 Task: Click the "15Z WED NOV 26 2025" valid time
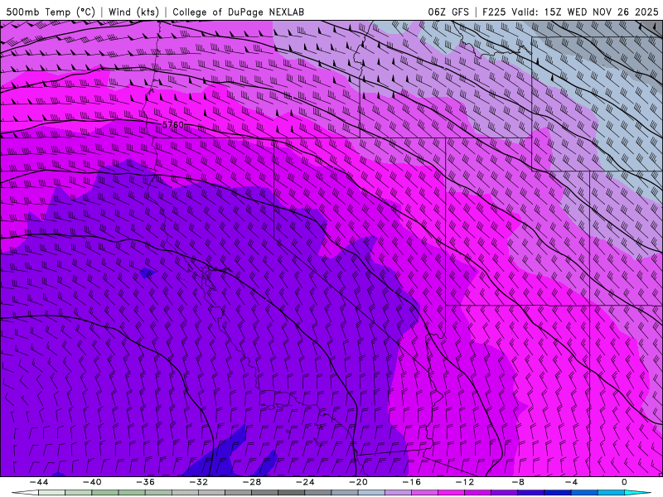600,12
